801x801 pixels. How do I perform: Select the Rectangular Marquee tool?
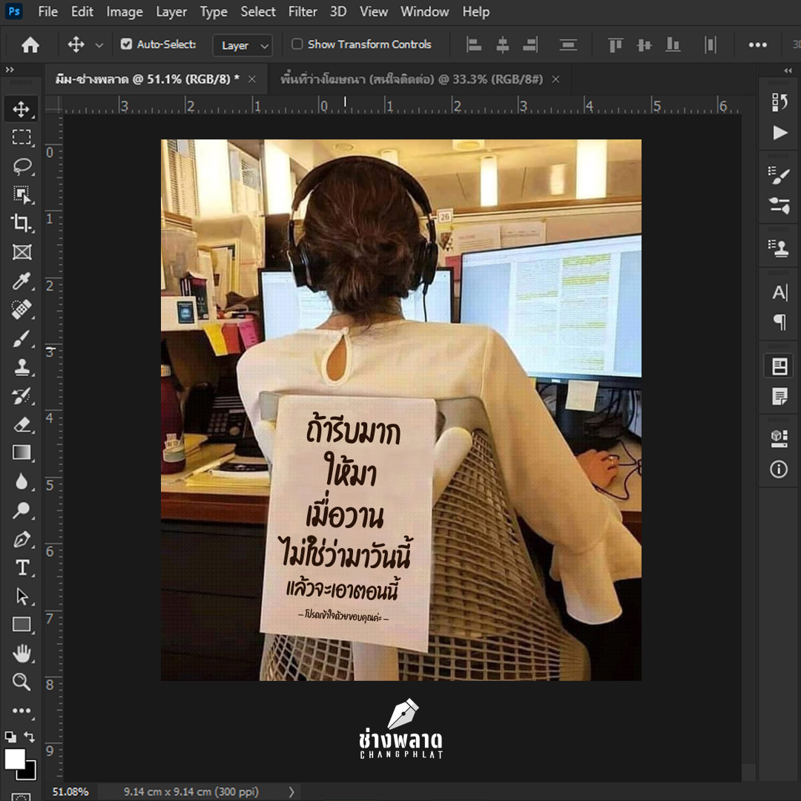pos(21,137)
